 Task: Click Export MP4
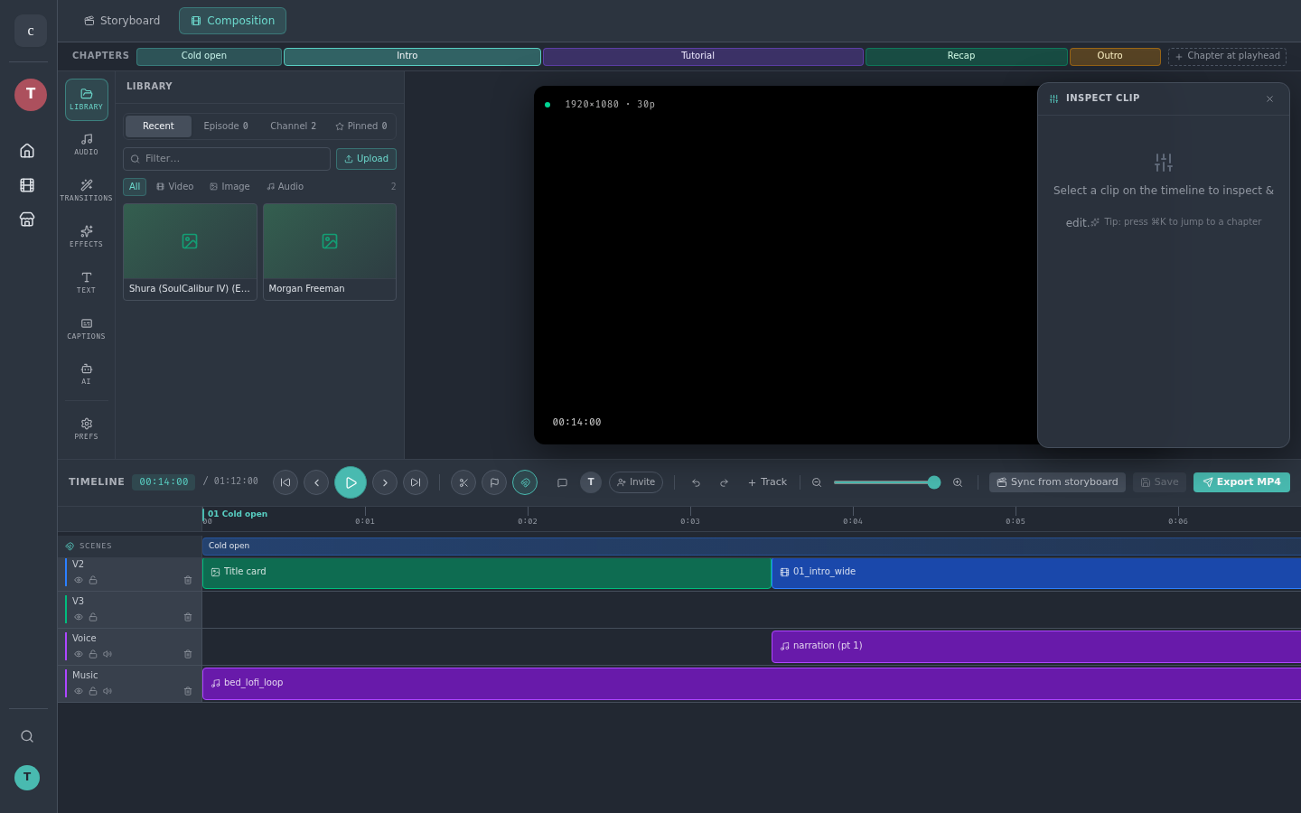click(1241, 482)
